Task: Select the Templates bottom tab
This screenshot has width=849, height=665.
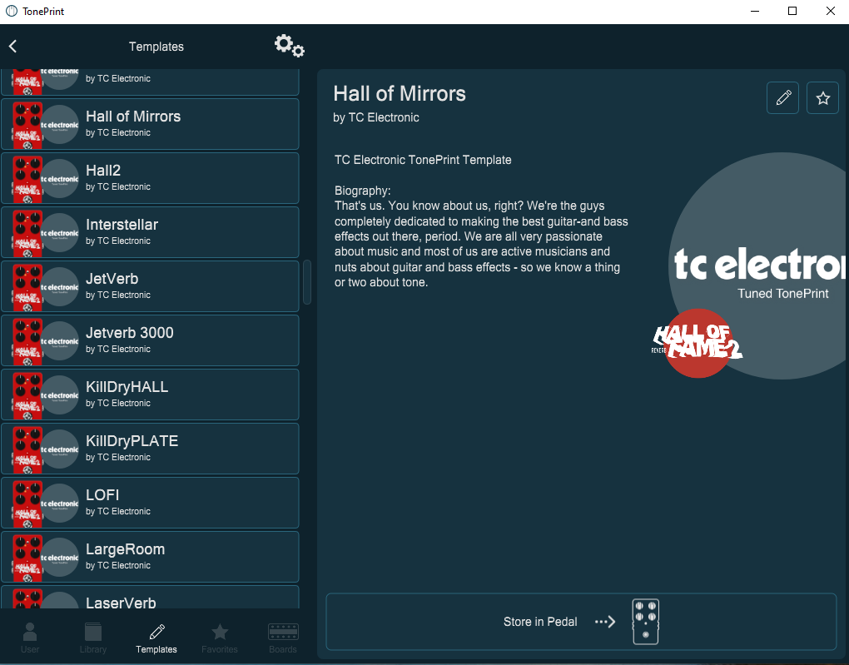Action: tap(156, 638)
